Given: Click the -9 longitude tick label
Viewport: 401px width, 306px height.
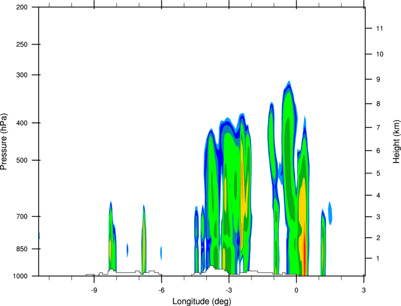Looking at the screenshot, I should click(94, 290).
